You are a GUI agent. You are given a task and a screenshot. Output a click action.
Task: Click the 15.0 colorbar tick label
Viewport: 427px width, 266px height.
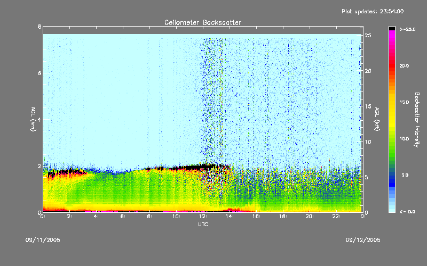pos(404,102)
